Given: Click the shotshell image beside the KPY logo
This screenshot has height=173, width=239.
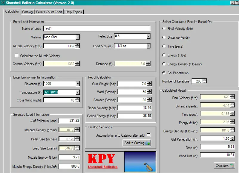Looking at the screenshot, I should [140, 162].
